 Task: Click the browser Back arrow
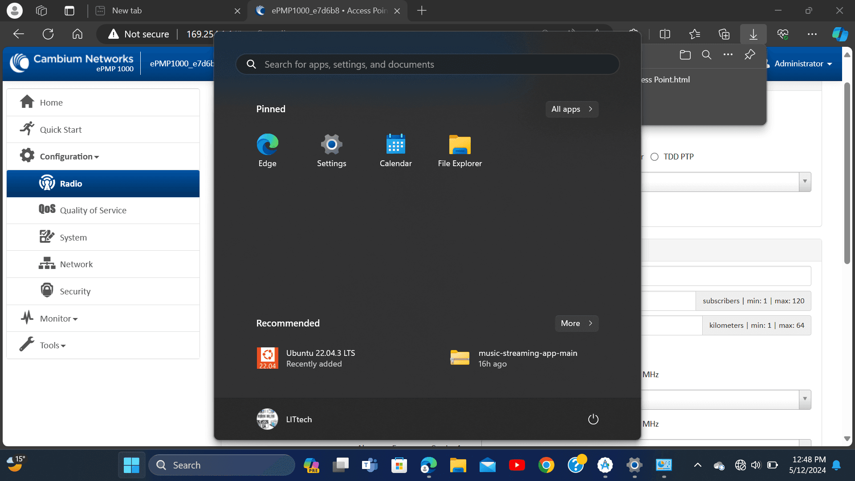point(19,34)
